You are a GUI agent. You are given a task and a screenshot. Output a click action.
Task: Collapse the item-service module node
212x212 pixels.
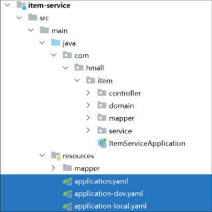click(x=7, y=5)
